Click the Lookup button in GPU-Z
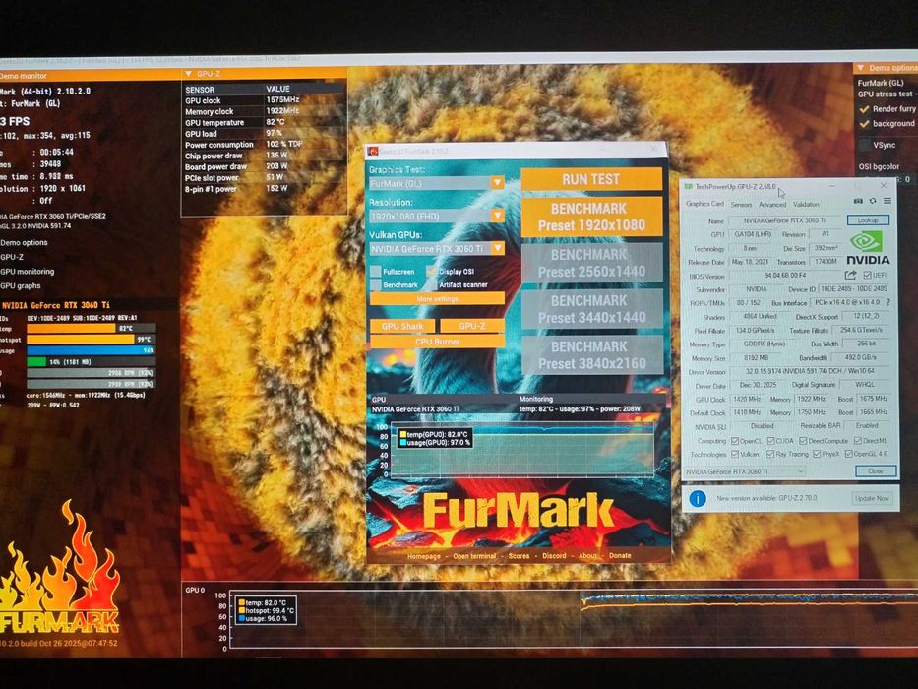918x689 pixels. click(x=868, y=220)
